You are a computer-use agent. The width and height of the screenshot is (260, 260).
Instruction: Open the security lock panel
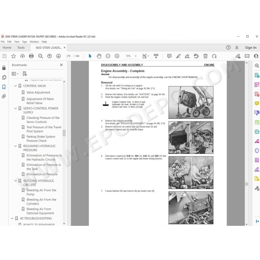pyautogui.click(x=4, y=68)
